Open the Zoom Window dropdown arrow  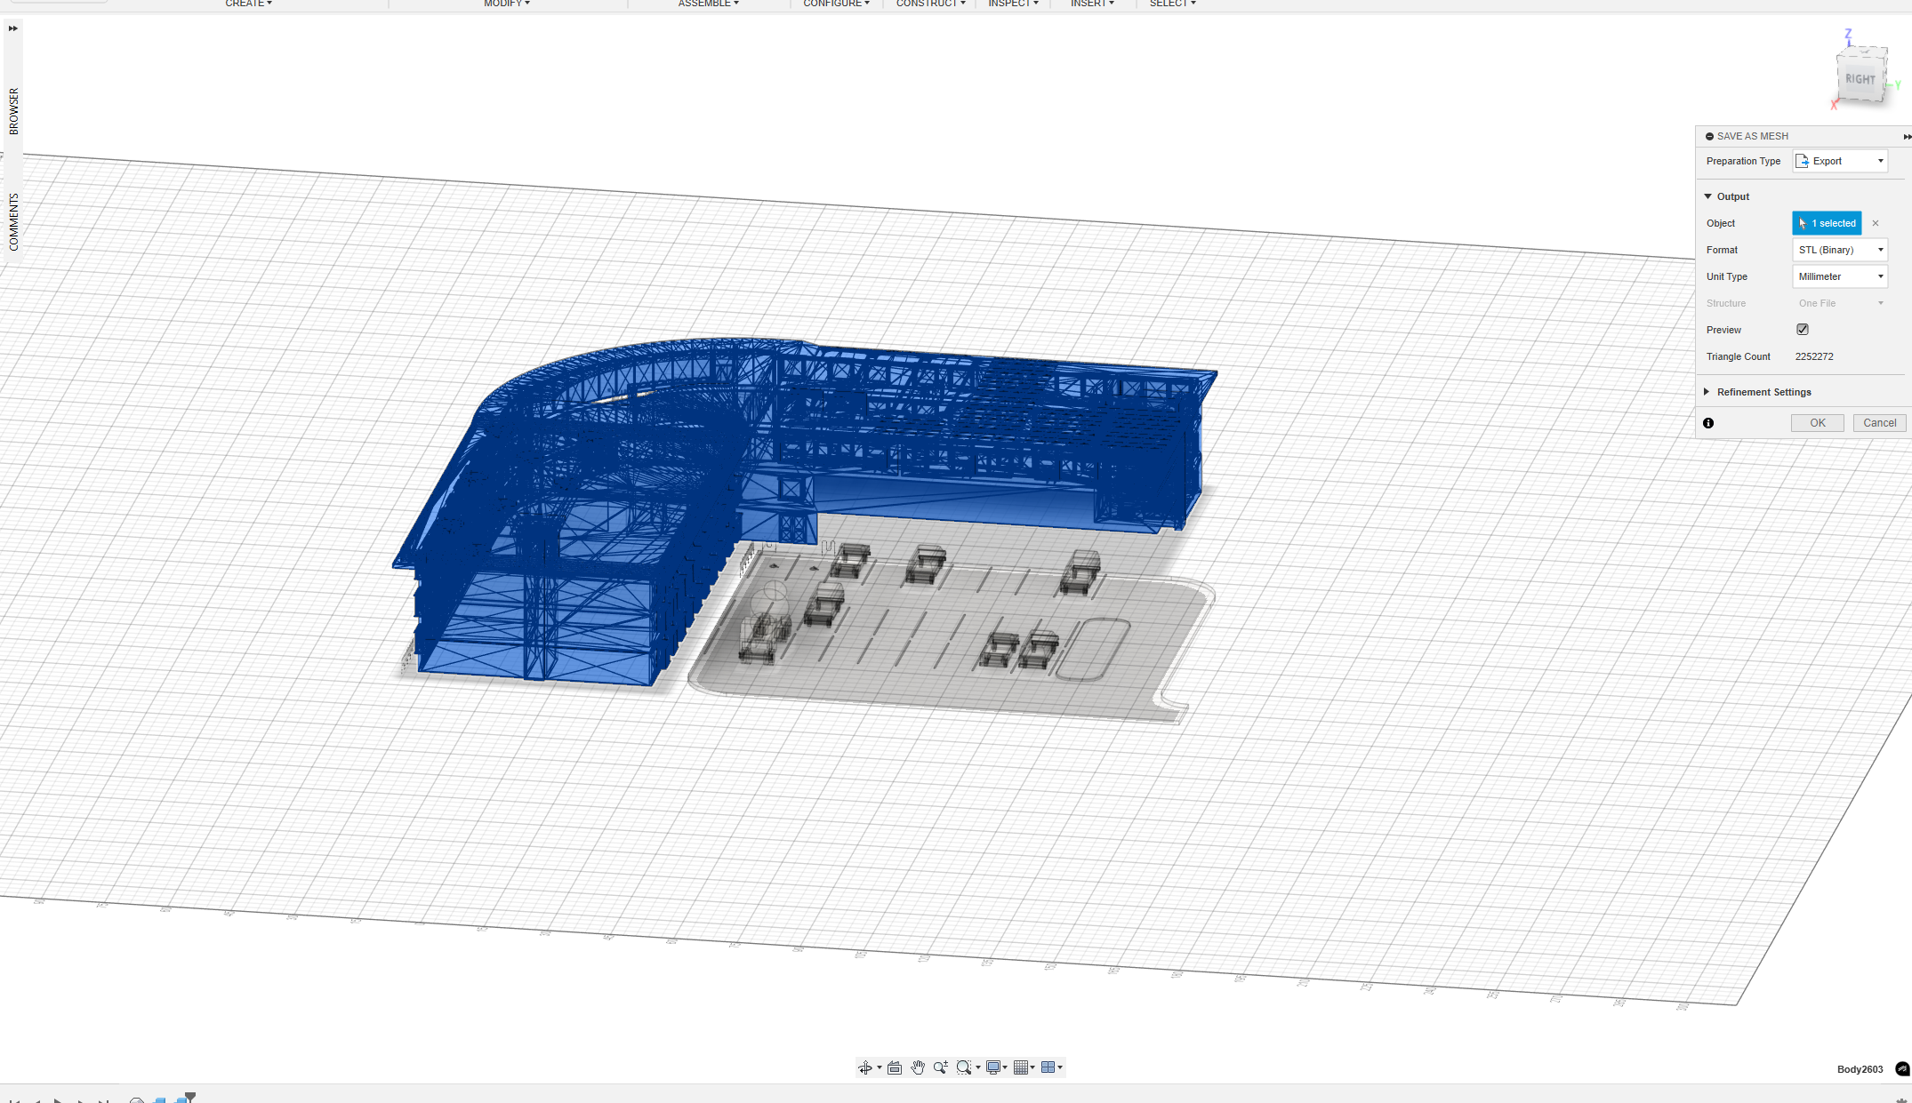(978, 1067)
